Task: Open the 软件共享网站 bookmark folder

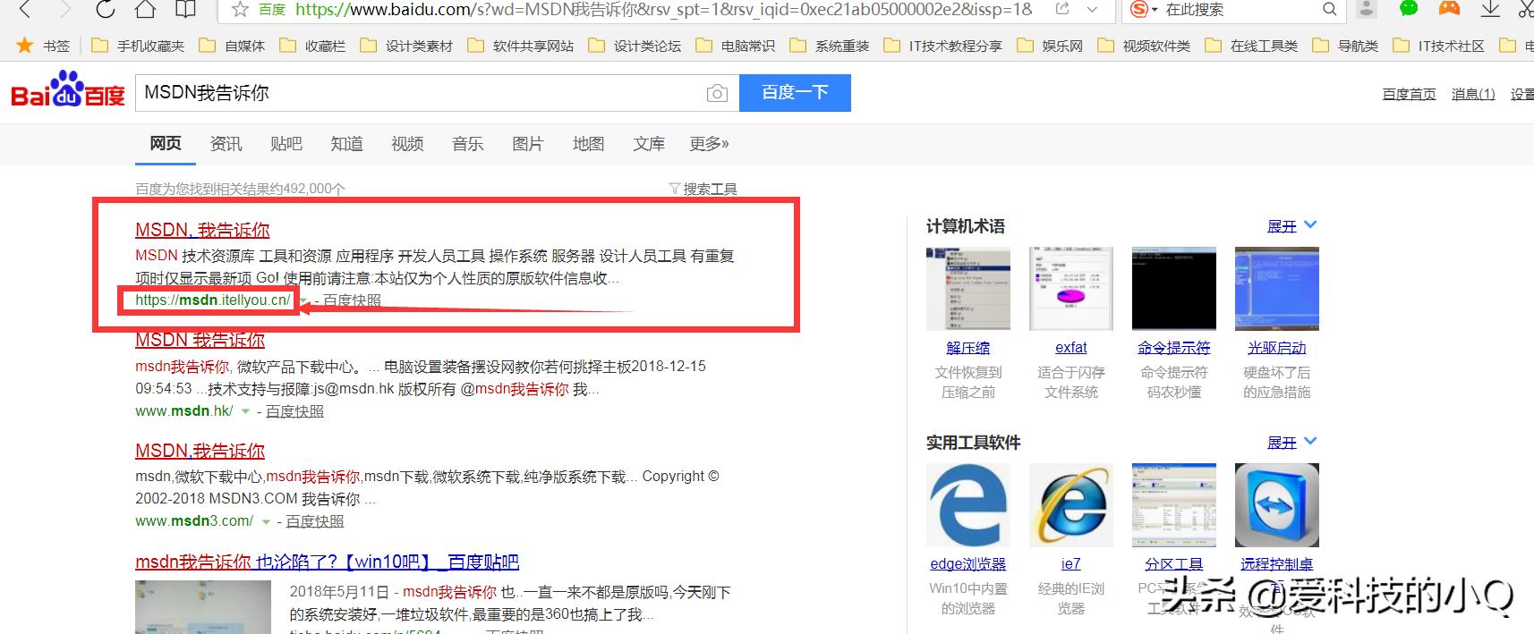Action: (x=521, y=46)
